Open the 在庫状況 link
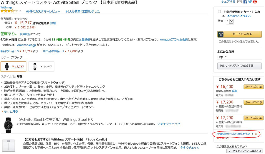This screenshot has height=154, width=265. [25, 34]
